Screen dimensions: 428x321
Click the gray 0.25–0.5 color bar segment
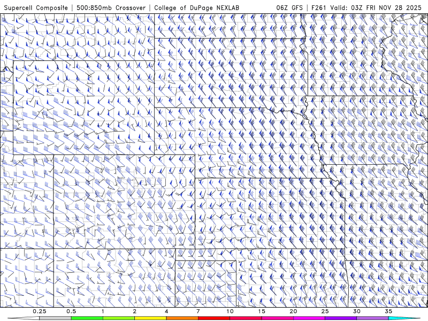pyautogui.click(x=55, y=318)
